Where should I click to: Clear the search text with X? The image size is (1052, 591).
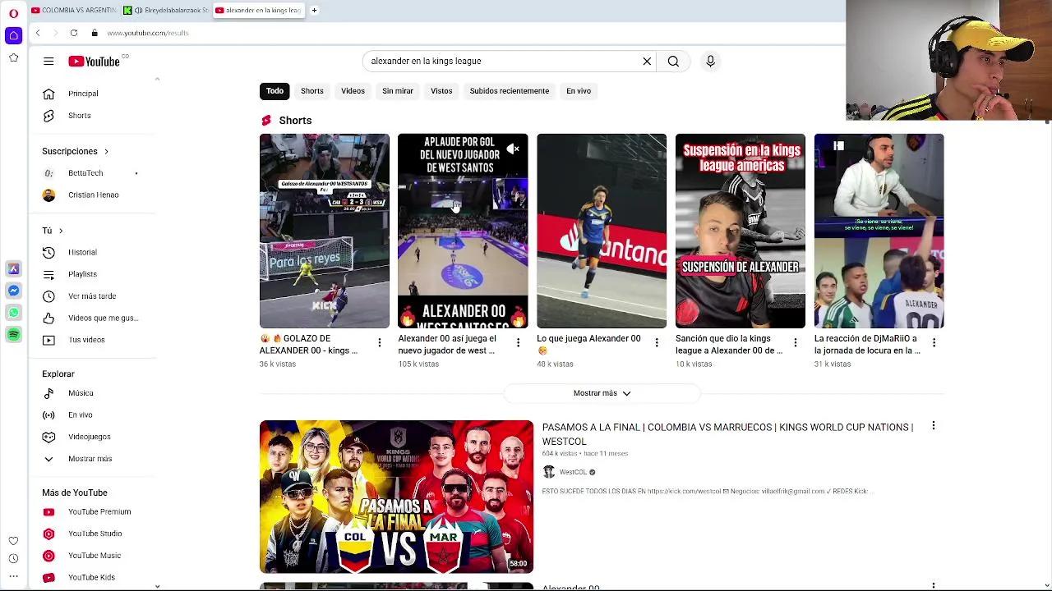647,61
